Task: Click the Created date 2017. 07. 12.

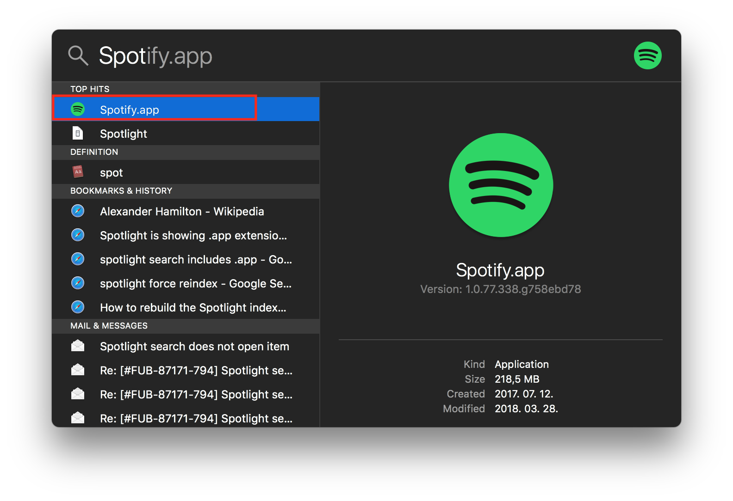Action: pos(524,394)
